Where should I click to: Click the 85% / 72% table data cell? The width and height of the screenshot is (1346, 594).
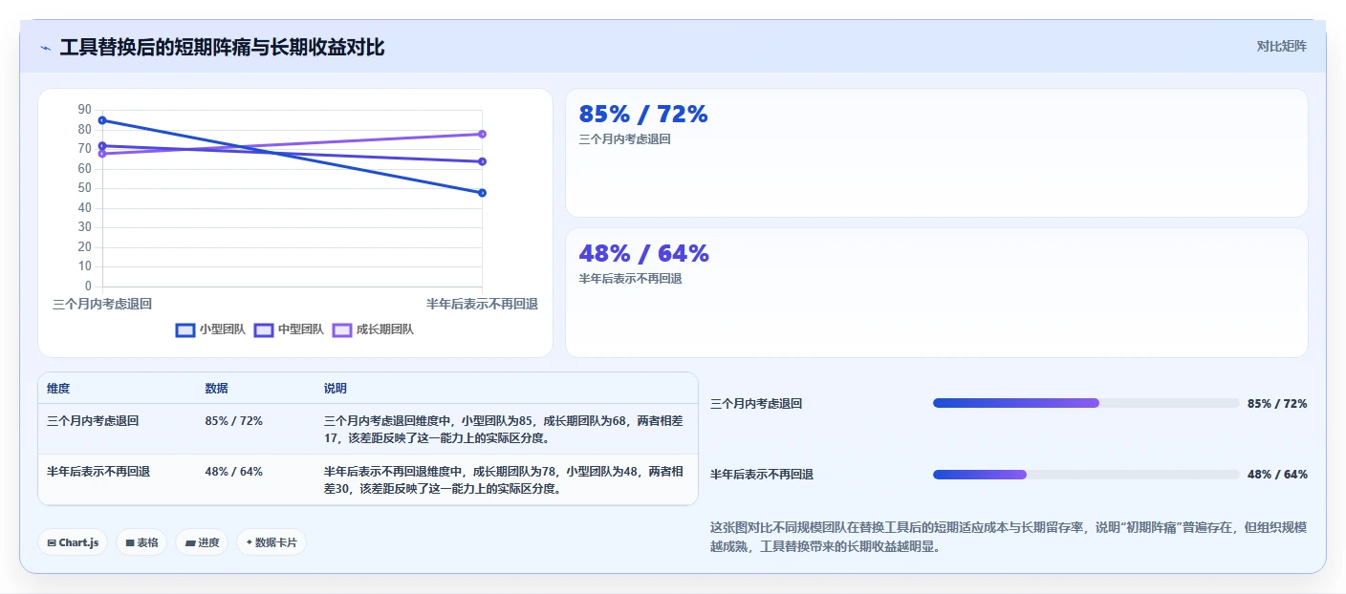point(233,420)
